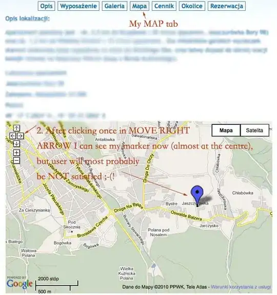
Task: Open the Warunki korzystania z usługi link
Action: click(x=241, y=287)
